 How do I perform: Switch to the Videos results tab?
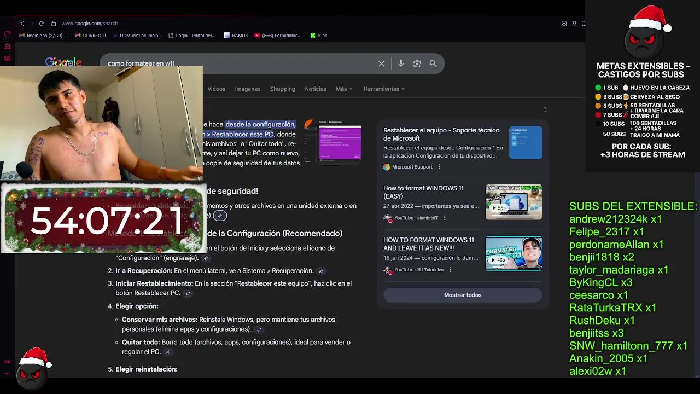pos(216,89)
